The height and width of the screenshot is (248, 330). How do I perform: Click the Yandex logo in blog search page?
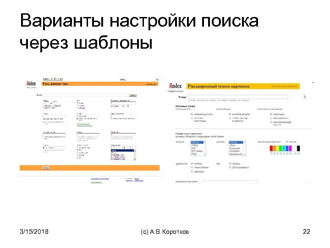click(x=31, y=83)
